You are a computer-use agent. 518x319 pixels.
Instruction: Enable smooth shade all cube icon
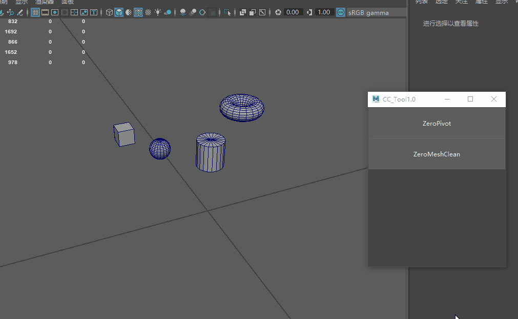click(119, 12)
